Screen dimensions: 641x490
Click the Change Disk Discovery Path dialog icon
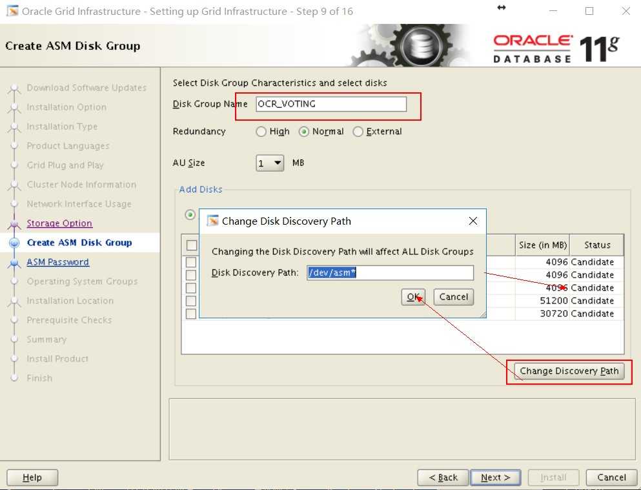(212, 221)
